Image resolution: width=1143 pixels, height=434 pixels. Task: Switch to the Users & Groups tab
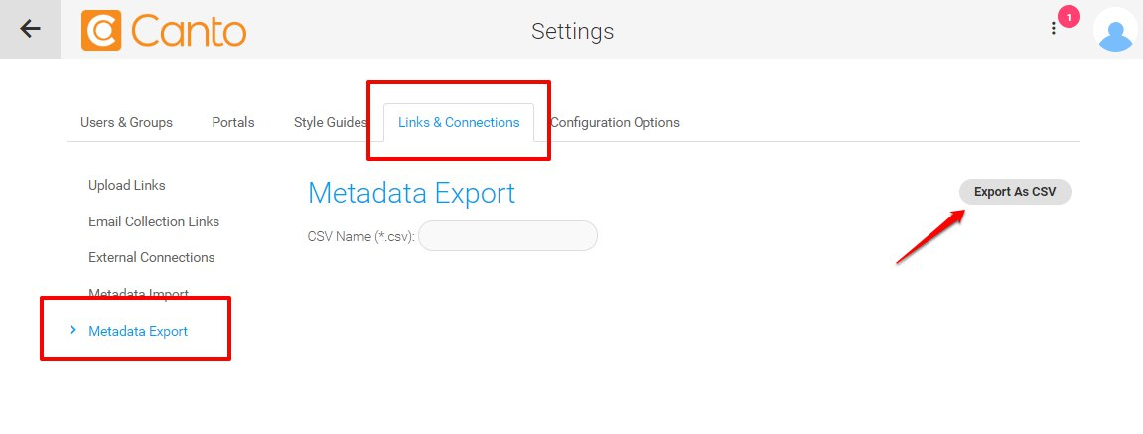coord(126,122)
